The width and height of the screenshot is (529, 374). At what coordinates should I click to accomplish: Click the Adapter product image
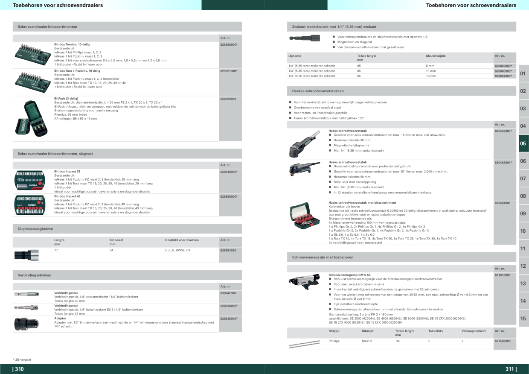click(26, 324)
